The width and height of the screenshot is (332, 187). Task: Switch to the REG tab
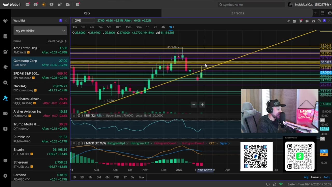click(x=87, y=13)
